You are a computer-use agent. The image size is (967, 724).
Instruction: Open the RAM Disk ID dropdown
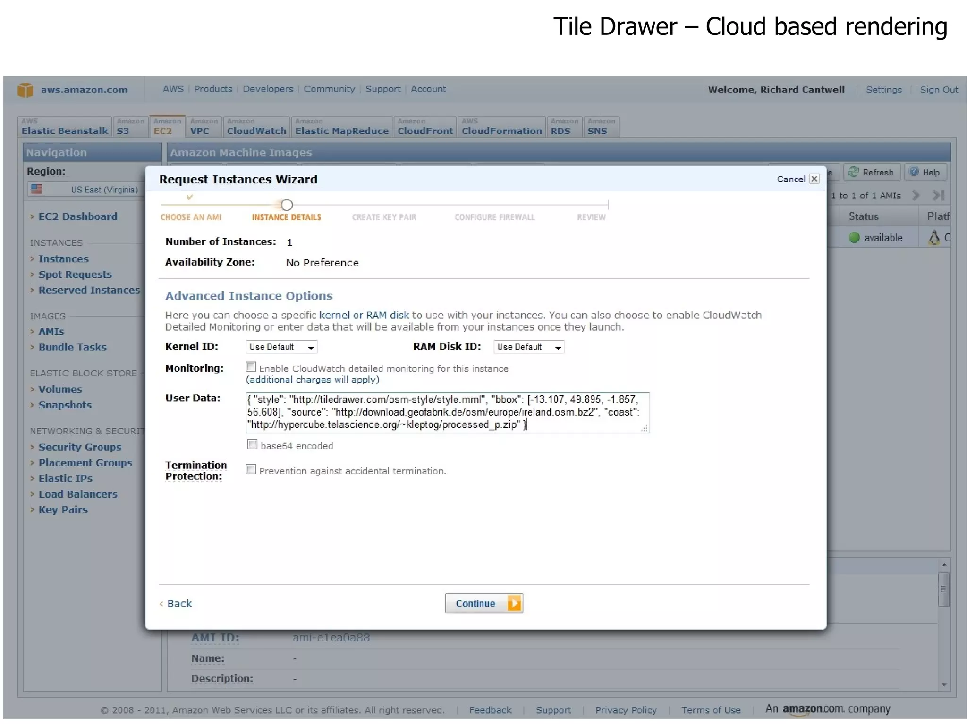529,347
